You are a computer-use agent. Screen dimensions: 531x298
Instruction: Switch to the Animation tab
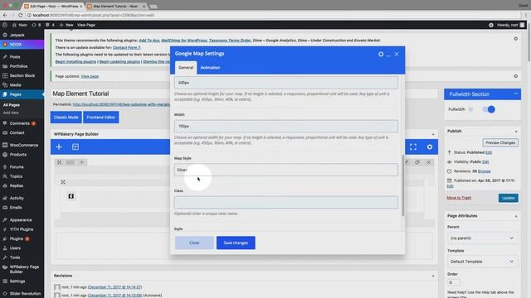click(x=210, y=68)
